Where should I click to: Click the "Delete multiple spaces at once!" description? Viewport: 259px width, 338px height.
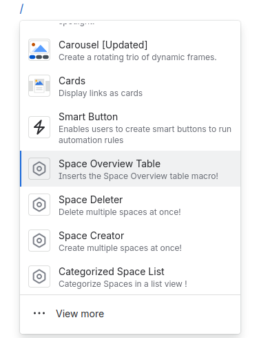120,212
